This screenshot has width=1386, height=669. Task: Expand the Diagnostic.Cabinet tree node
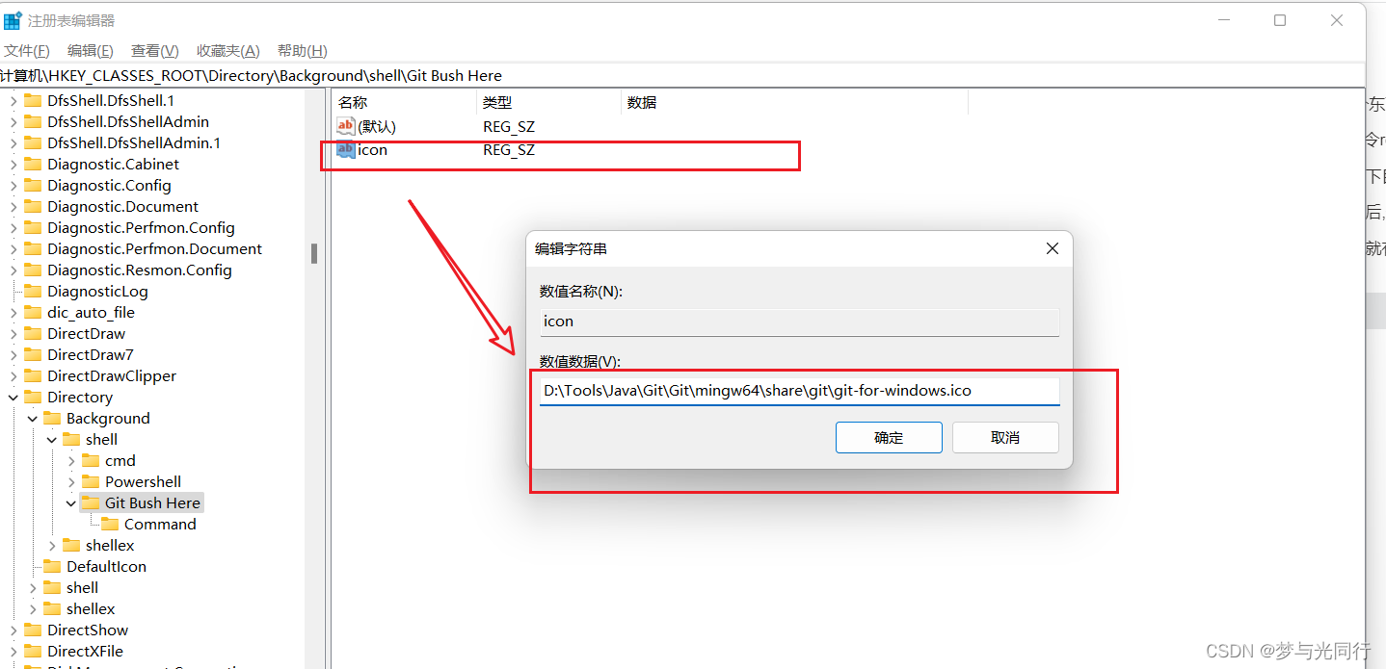click(x=13, y=164)
